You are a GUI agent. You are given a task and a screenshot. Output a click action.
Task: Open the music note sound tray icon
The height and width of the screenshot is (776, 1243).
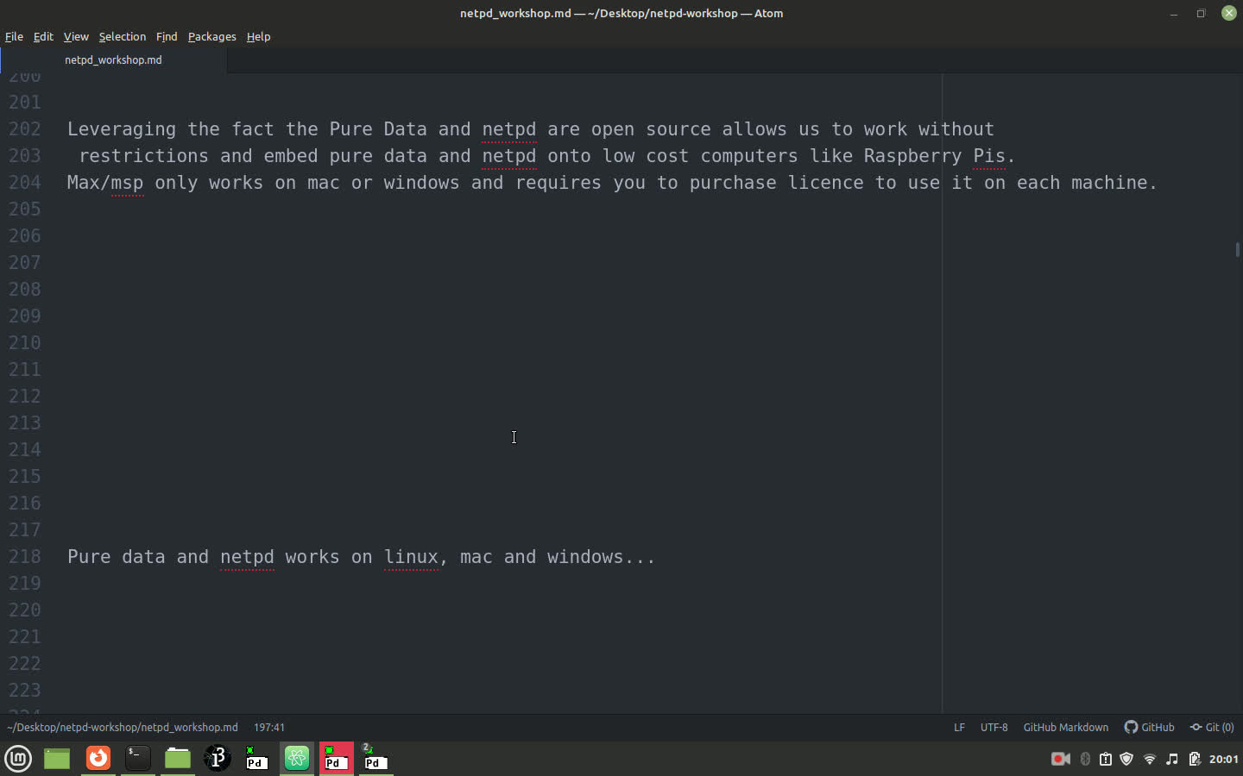tap(1172, 759)
